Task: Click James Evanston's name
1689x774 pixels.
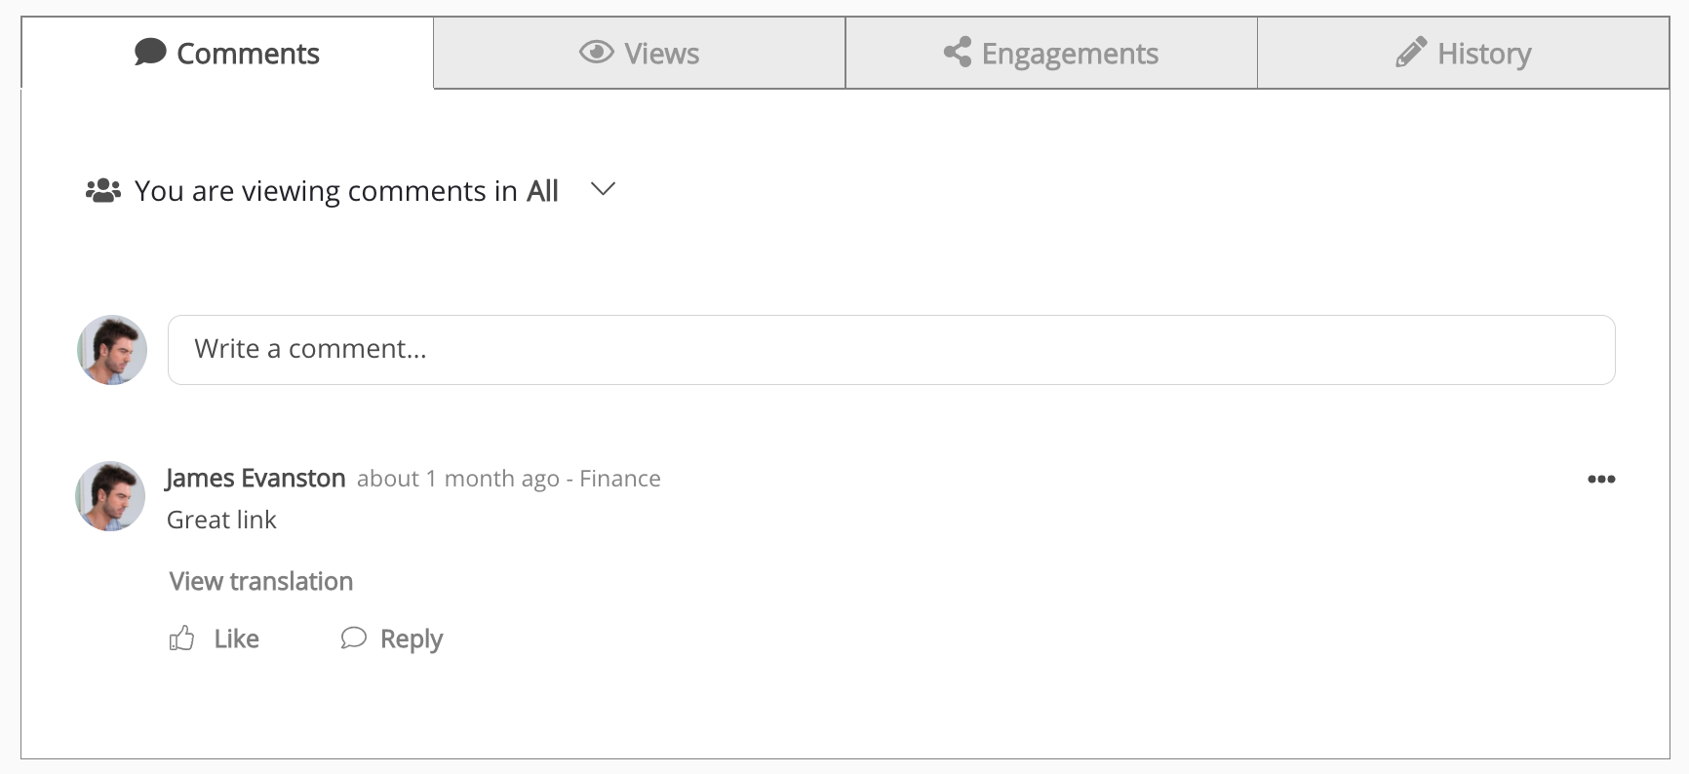Action: click(255, 479)
